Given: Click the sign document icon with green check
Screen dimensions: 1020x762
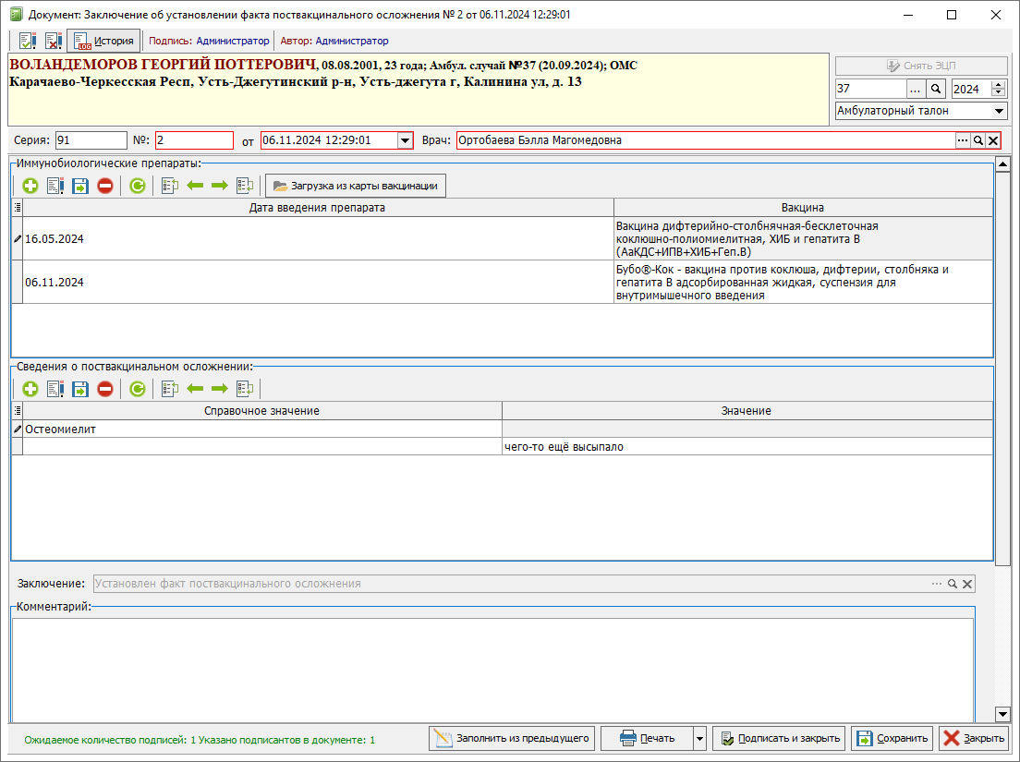Looking at the screenshot, I should click(x=28, y=41).
